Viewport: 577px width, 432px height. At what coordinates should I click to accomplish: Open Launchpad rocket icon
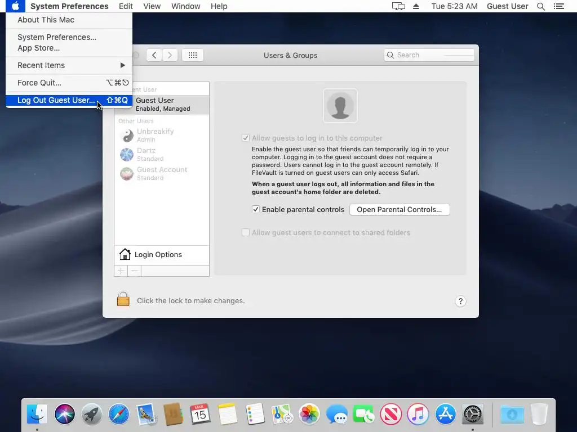coord(92,414)
